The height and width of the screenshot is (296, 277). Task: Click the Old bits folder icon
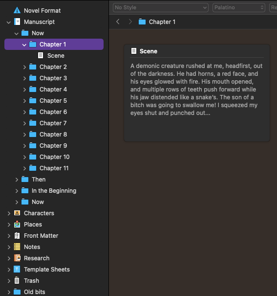tap(17, 292)
